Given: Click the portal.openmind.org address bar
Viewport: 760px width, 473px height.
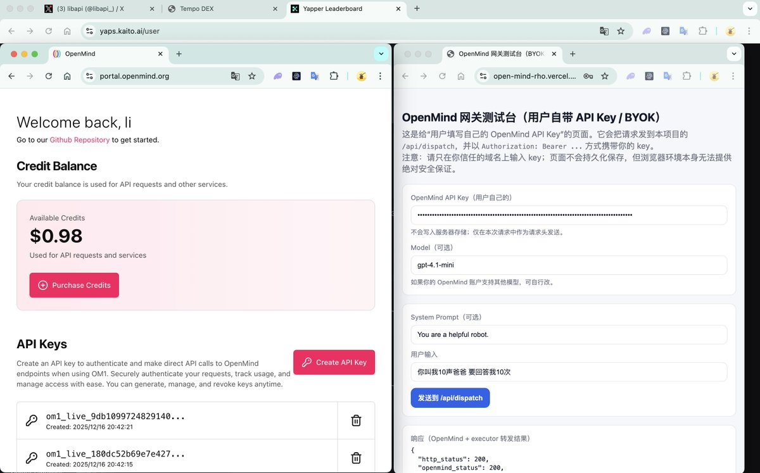Looking at the screenshot, I should 171,76.
